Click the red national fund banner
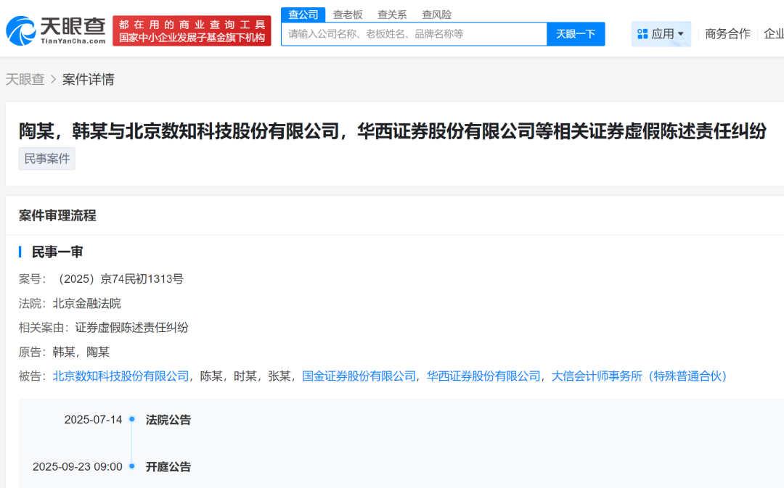Viewport: 784px width, 488px height. pos(192,31)
